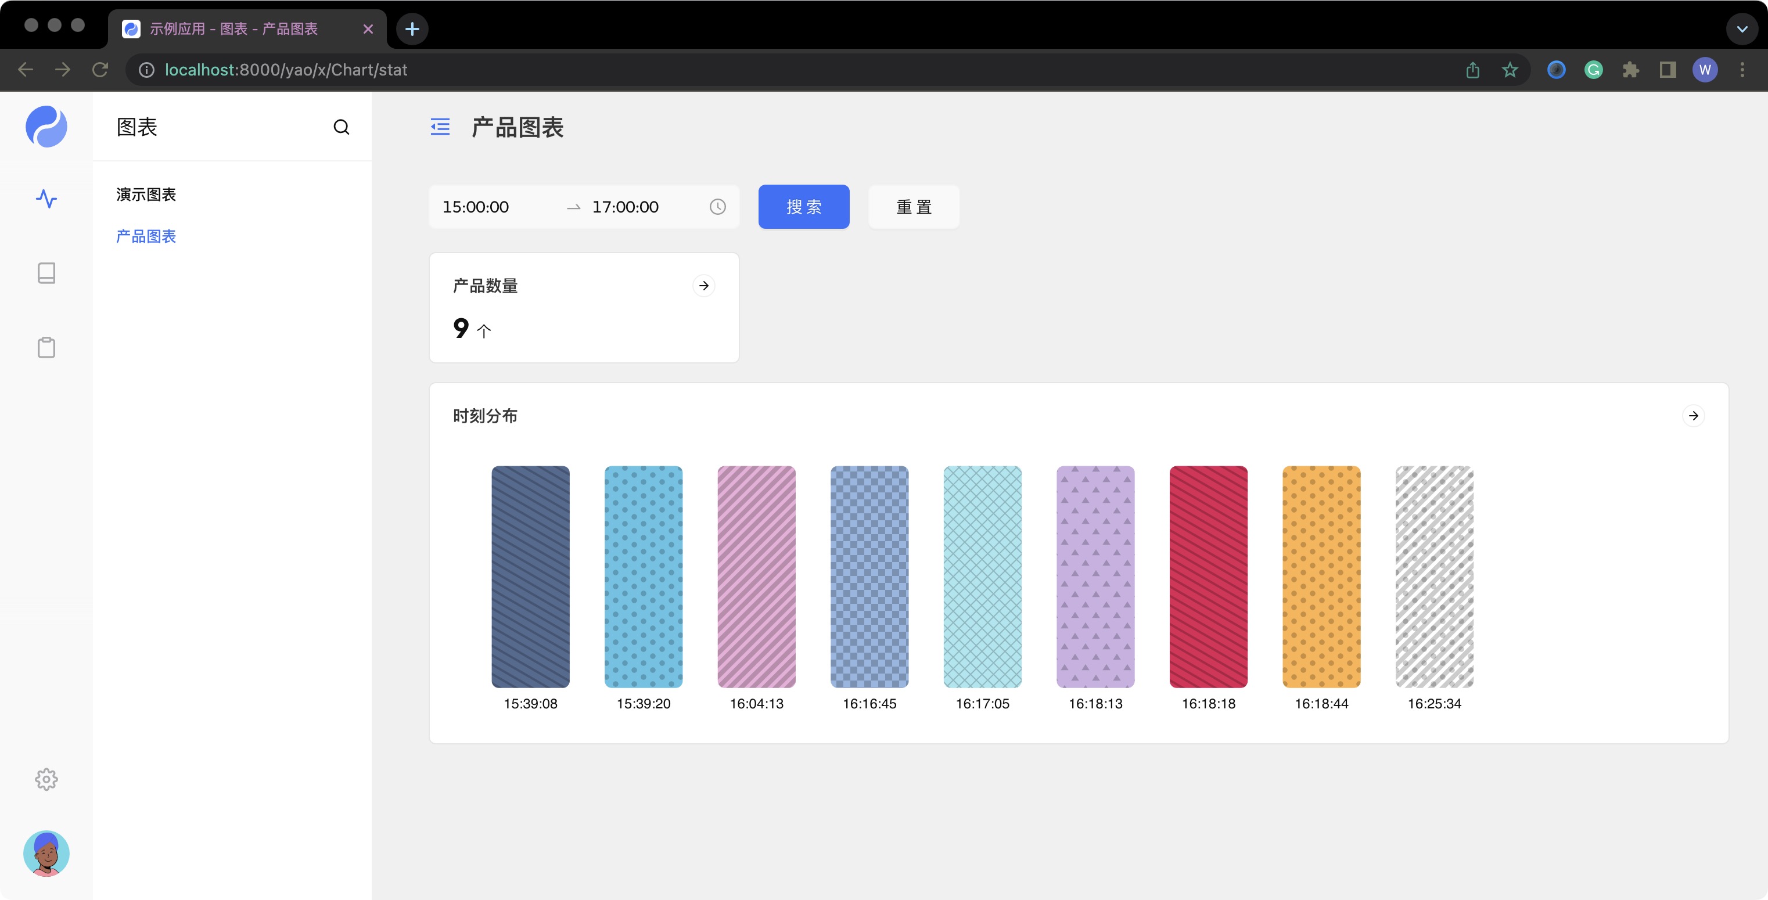Click the clock icon in time range picker
This screenshot has height=900, width=1768.
tap(717, 207)
